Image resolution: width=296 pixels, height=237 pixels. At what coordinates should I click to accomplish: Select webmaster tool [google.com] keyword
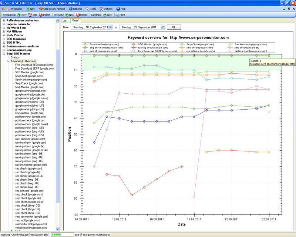coord(31,224)
